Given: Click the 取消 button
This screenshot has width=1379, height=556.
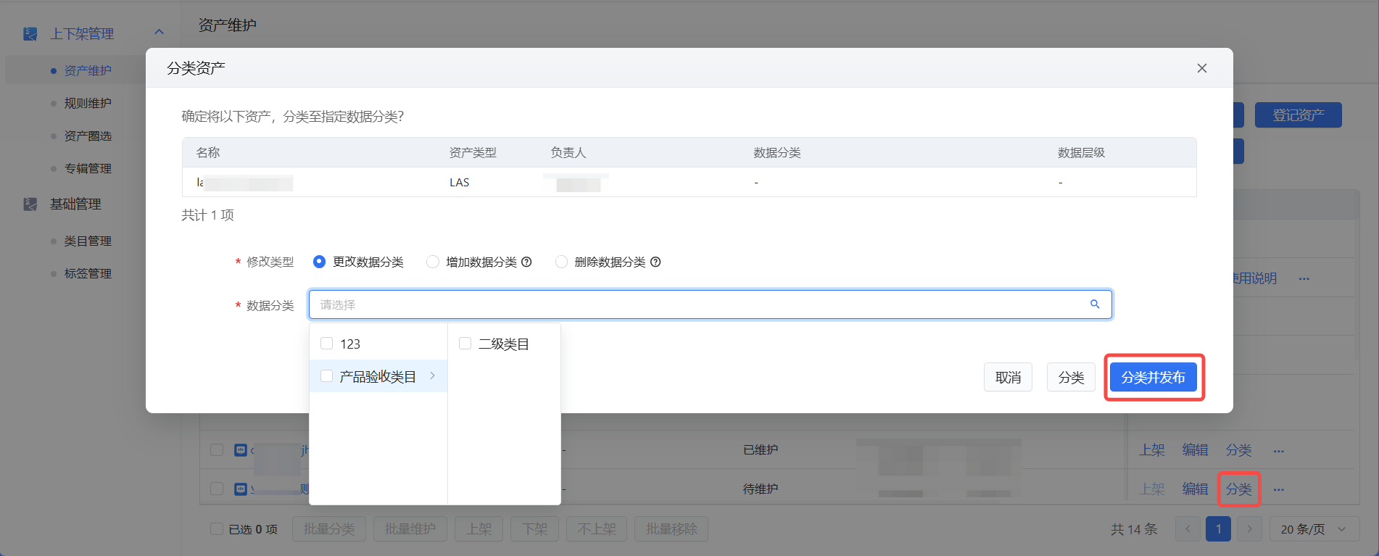Looking at the screenshot, I should [1008, 377].
